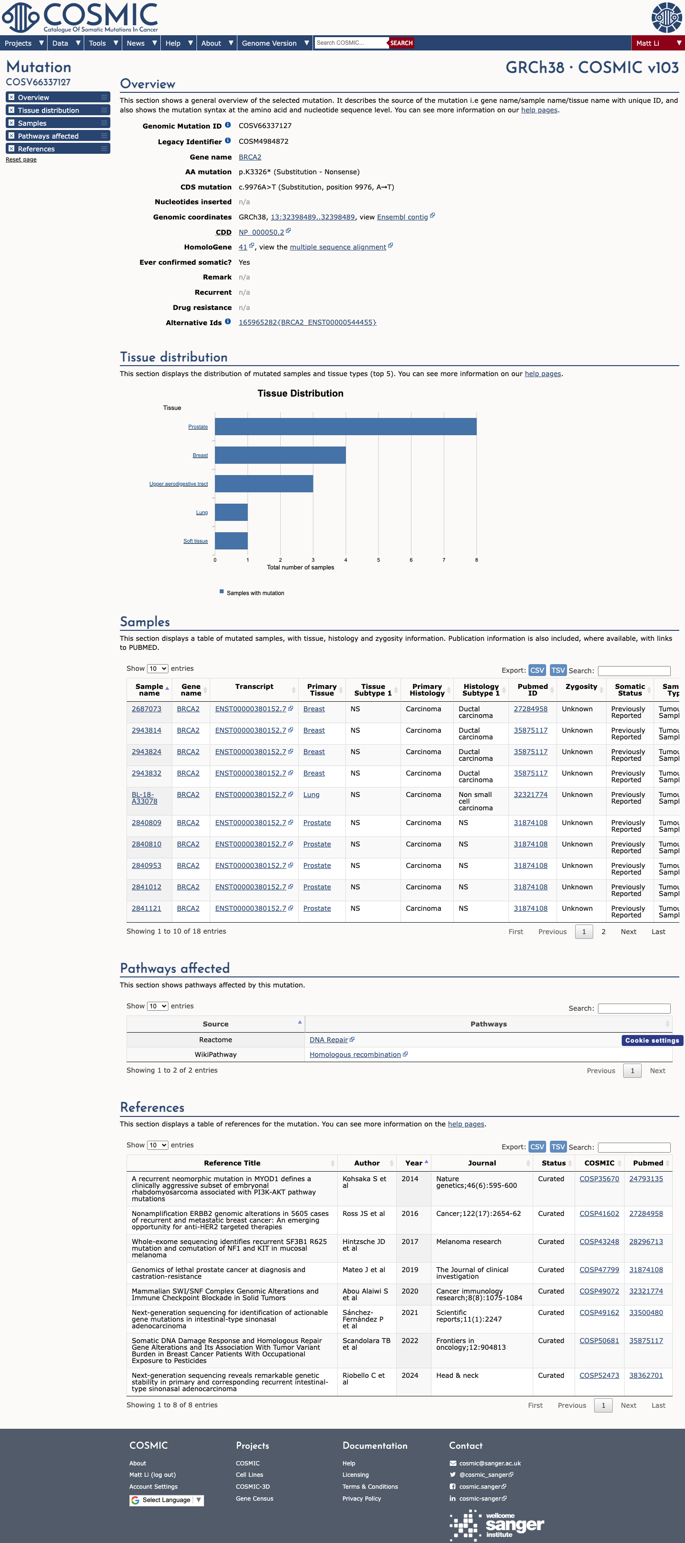The height and width of the screenshot is (1543, 685).
Task: Click the Reset page link
Action: [x=21, y=159]
